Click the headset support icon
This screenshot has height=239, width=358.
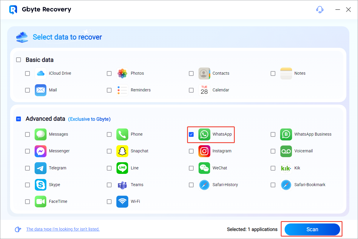click(x=320, y=10)
